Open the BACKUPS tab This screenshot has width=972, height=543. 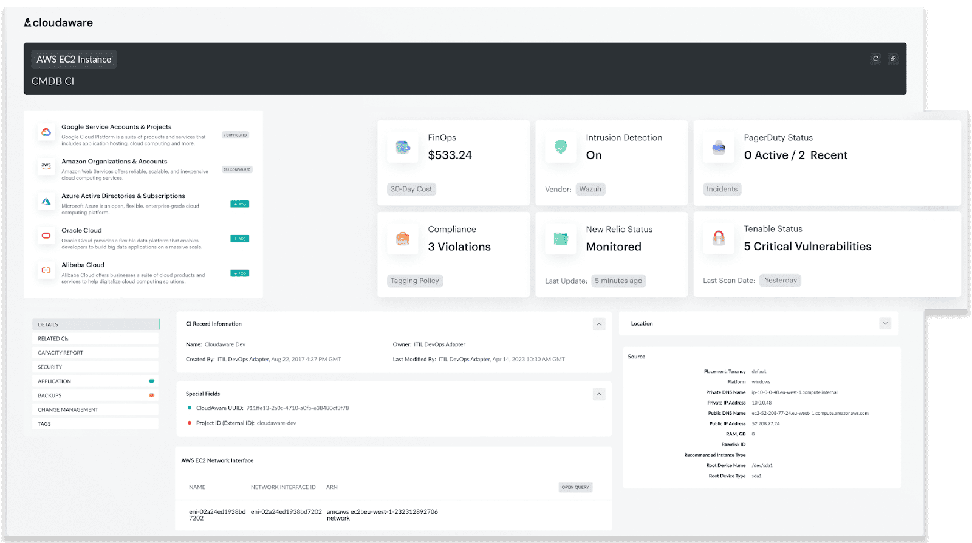[x=95, y=395]
